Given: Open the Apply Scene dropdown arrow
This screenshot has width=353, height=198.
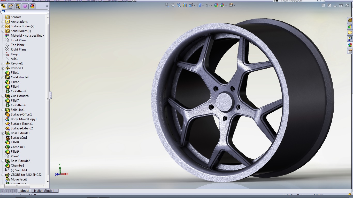Looking at the screenshot, I should click(226, 5).
